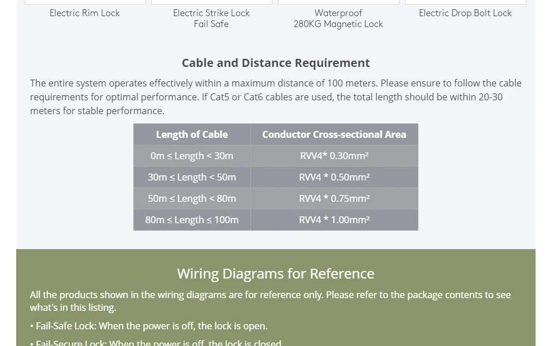The image size is (550, 346).
Task: Select the Electric Strike Lock Fail Safe caption
Action: coord(211,18)
